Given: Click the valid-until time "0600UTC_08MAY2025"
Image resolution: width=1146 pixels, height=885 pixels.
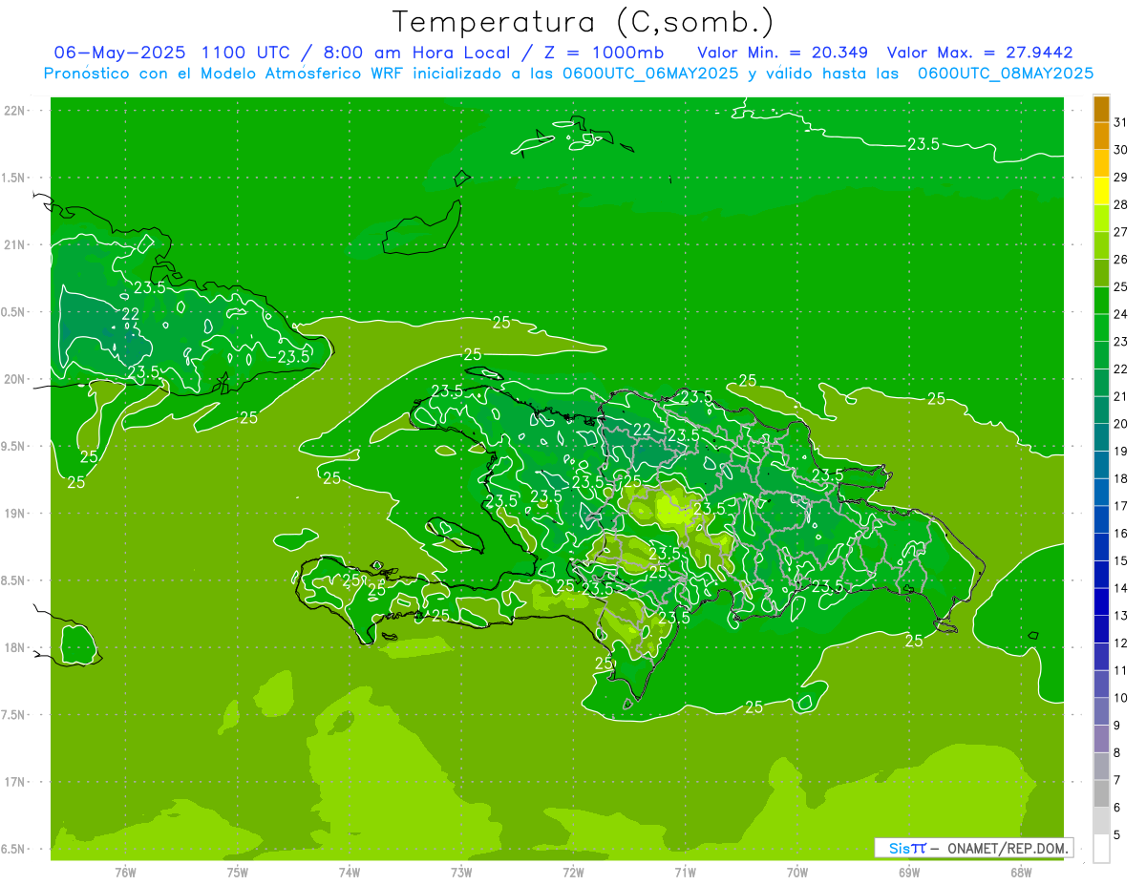Looking at the screenshot, I should tap(1006, 74).
